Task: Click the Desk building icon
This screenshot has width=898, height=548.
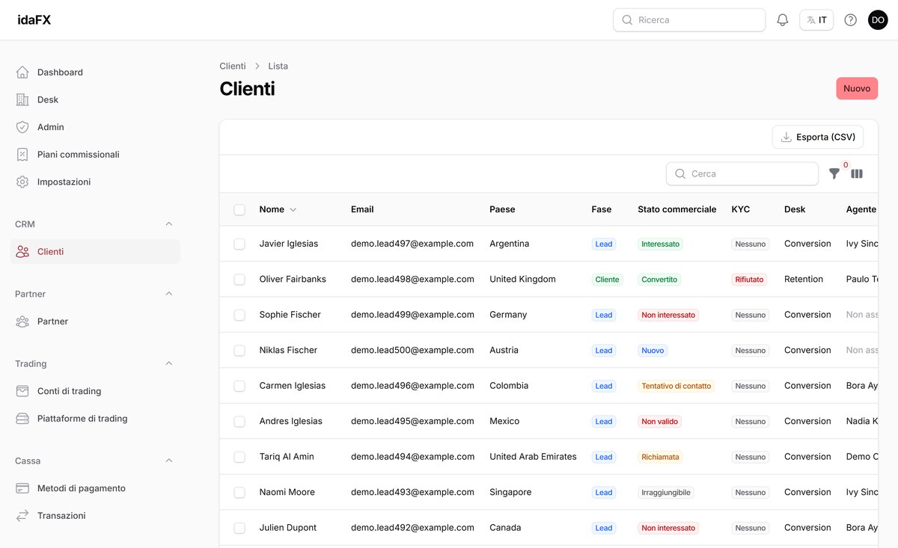Action: coord(22,99)
